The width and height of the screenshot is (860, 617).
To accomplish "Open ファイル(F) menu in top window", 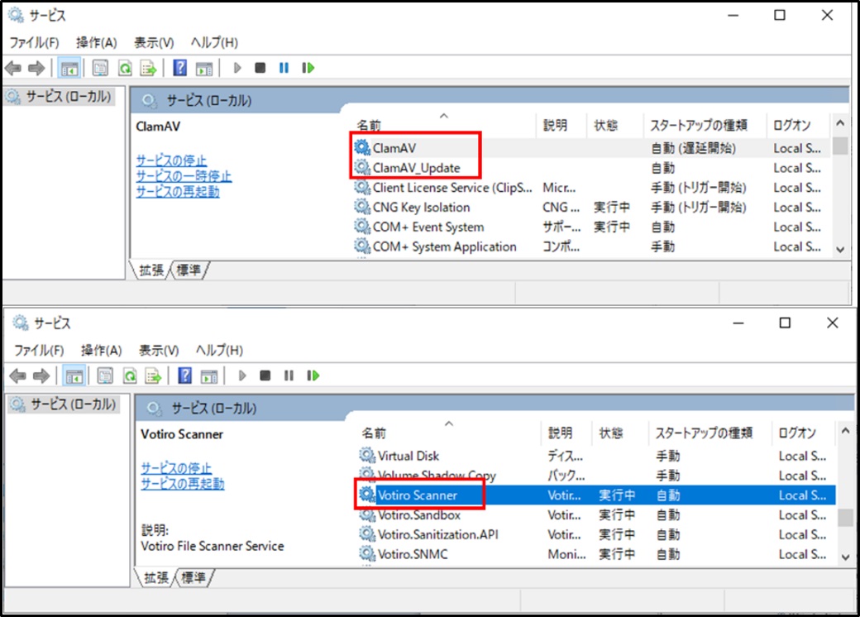I will [34, 43].
